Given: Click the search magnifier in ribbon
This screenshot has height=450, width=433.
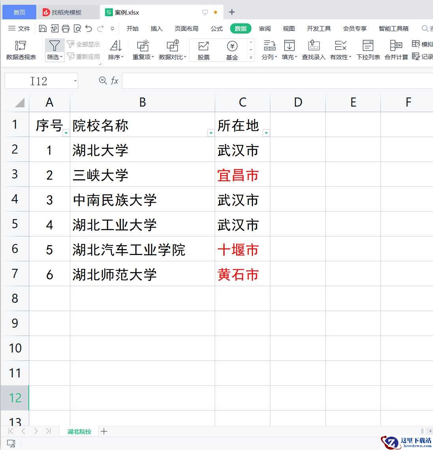Looking at the screenshot, I should pyautogui.click(x=425, y=28).
